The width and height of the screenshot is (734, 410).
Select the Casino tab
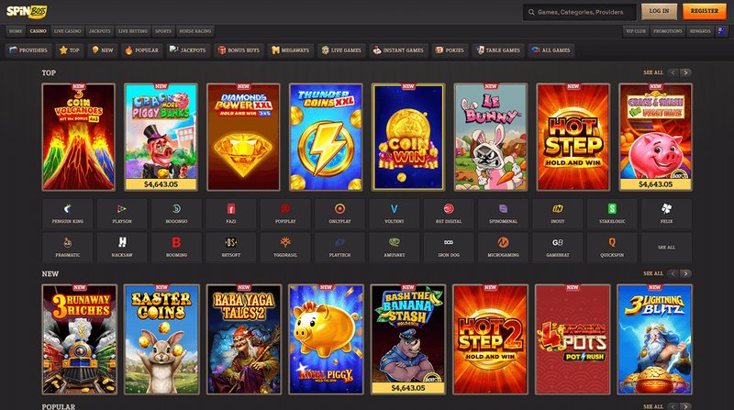click(x=38, y=31)
